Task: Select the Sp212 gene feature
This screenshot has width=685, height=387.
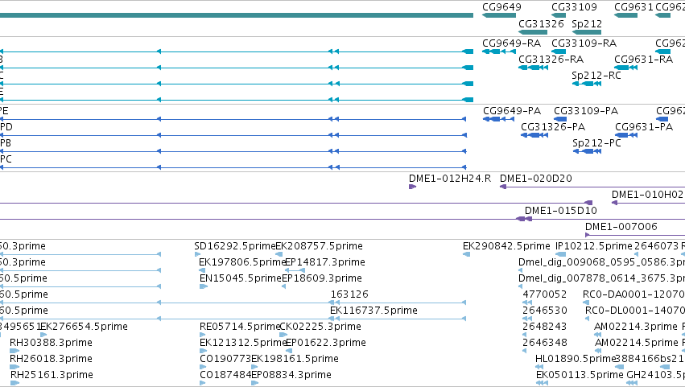Action: [x=587, y=32]
